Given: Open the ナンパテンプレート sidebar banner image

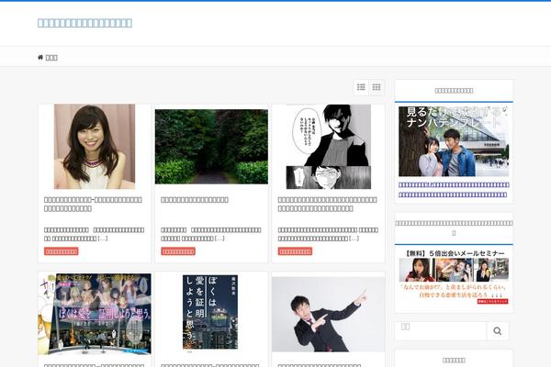Looking at the screenshot, I should point(454,141).
